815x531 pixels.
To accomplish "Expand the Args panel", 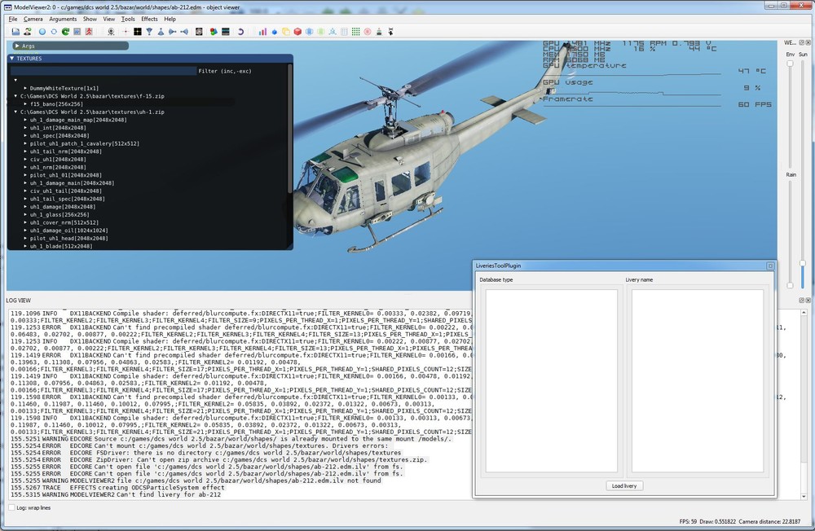I will pos(17,46).
